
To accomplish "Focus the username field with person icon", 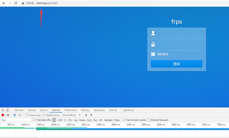I will [177, 33].
